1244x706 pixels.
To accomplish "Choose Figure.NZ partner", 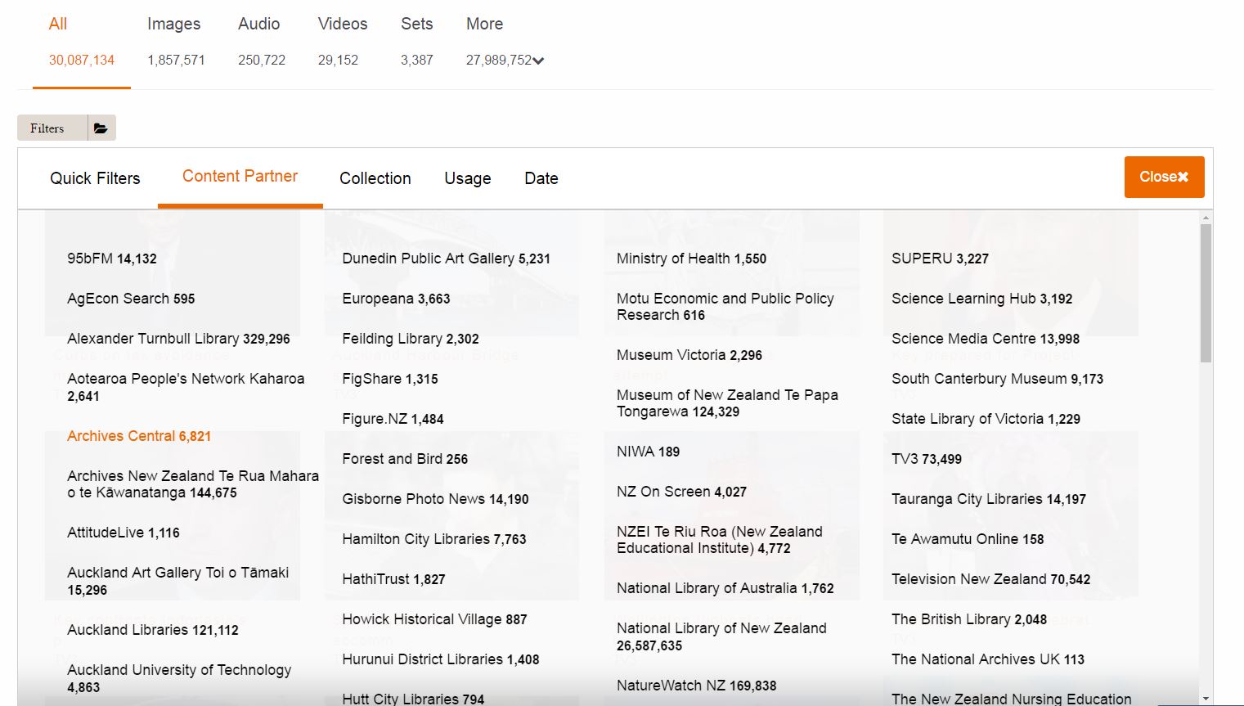I will (393, 419).
